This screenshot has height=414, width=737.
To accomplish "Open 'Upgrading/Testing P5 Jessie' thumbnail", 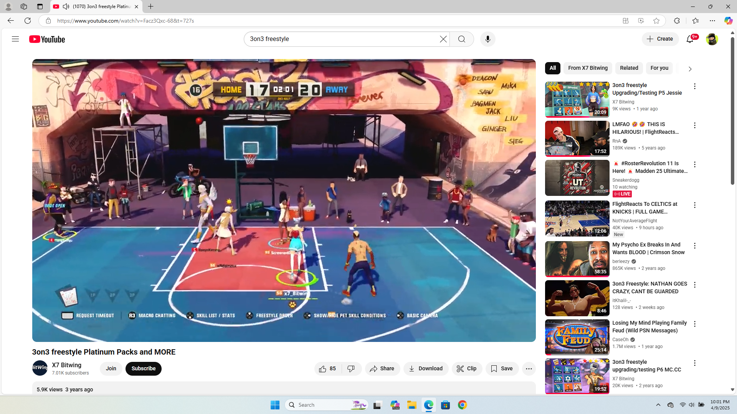I will [577, 100].
